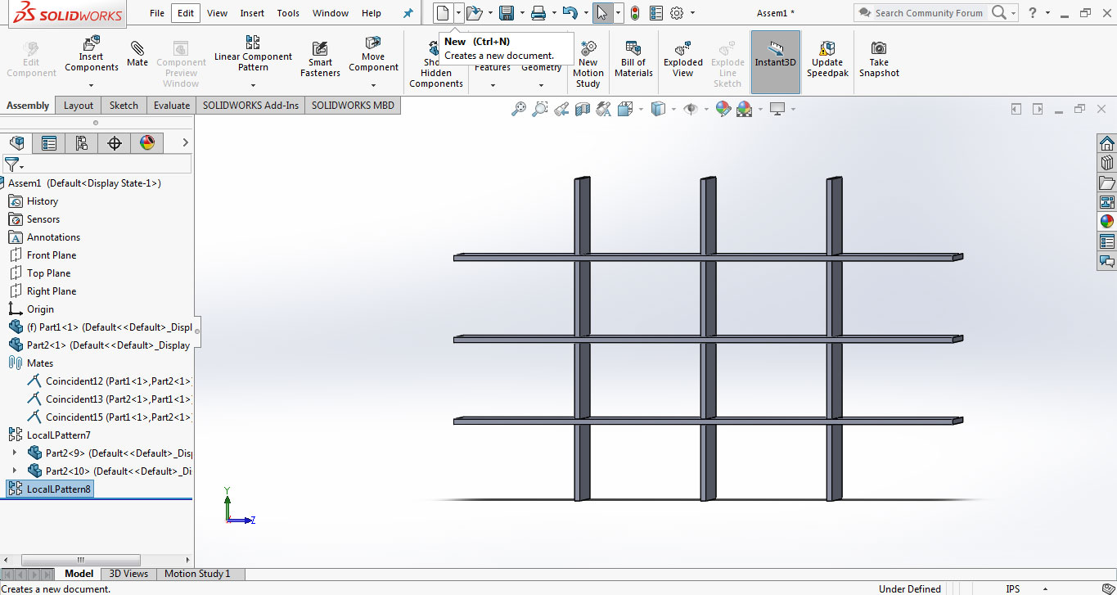Click Linear Component Pattern tool
The image size is (1117, 595).
tap(253, 52)
